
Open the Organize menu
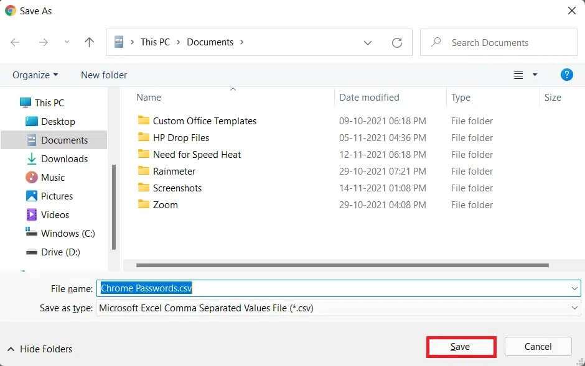coord(35,75)
